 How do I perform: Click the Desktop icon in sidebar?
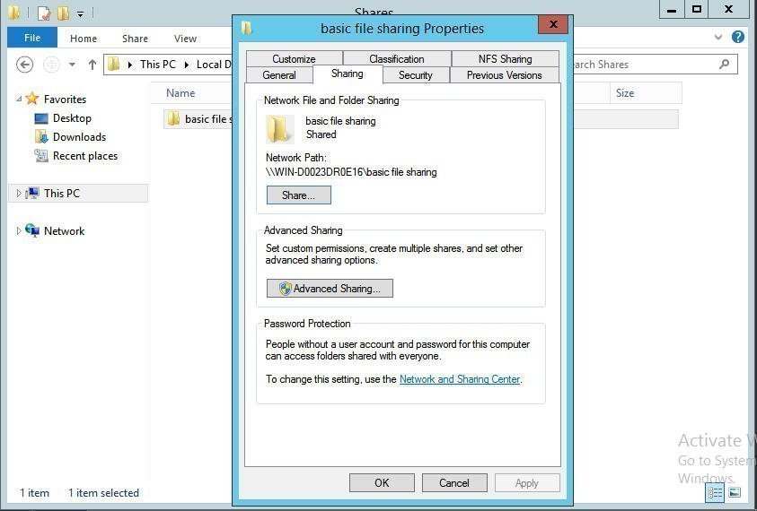tap(41, 118)
